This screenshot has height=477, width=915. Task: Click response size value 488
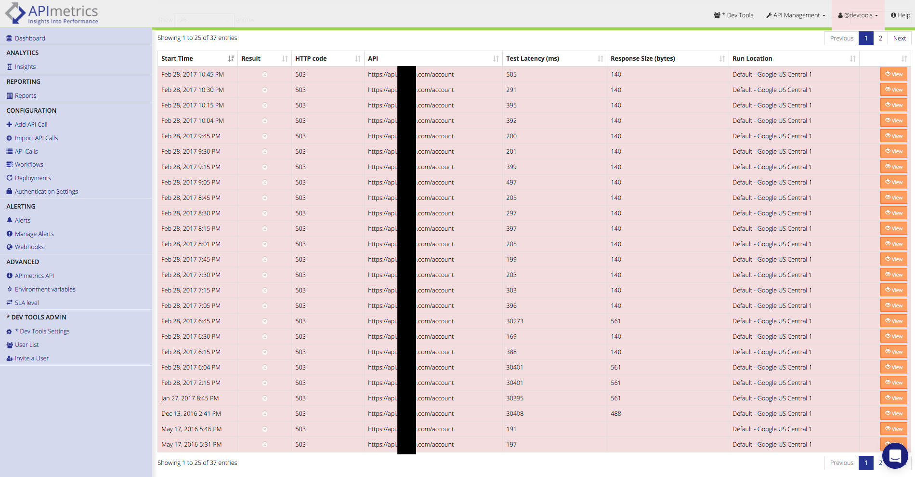tap(616, 413)
